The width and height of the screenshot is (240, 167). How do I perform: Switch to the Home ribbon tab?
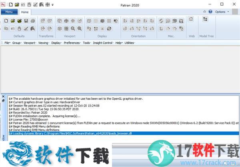(x=25, y=12)
